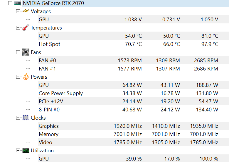Click the NVIDIA GeForce RTX 2070 graphics card icon
Viewport: 229px width, 162px height.
(18, 3)
